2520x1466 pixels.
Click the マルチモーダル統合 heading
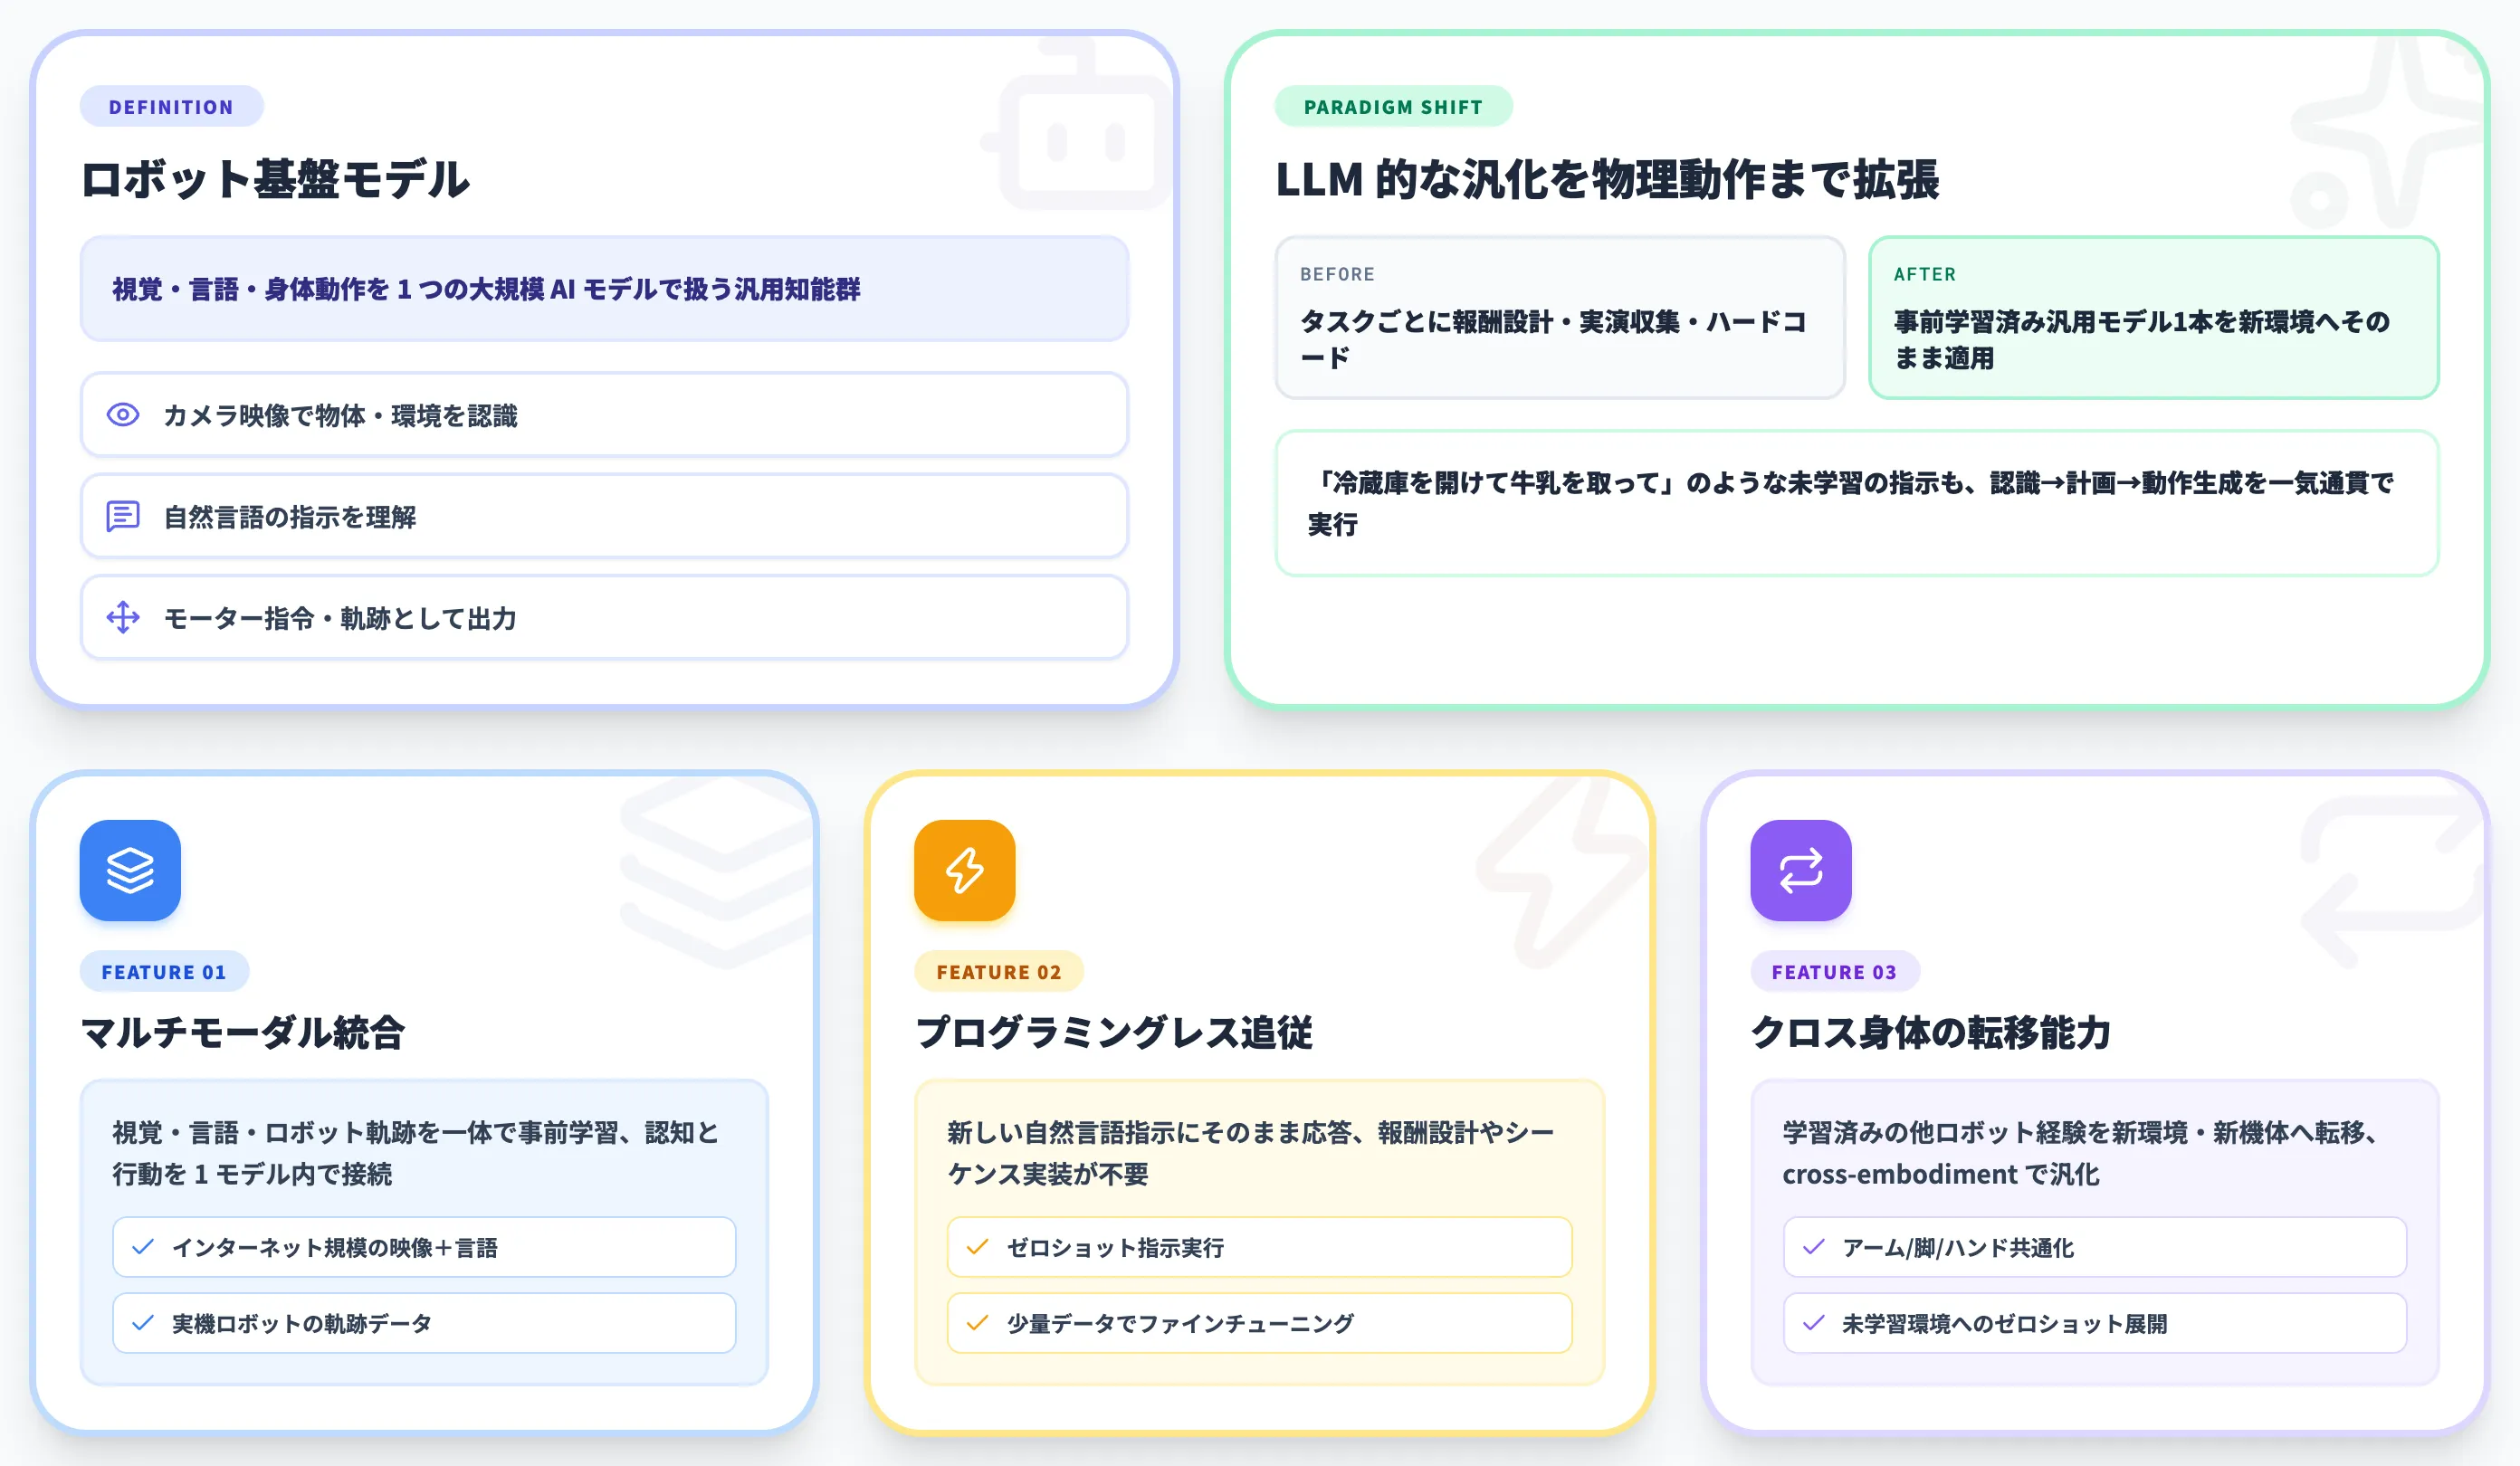point(243,1032)
